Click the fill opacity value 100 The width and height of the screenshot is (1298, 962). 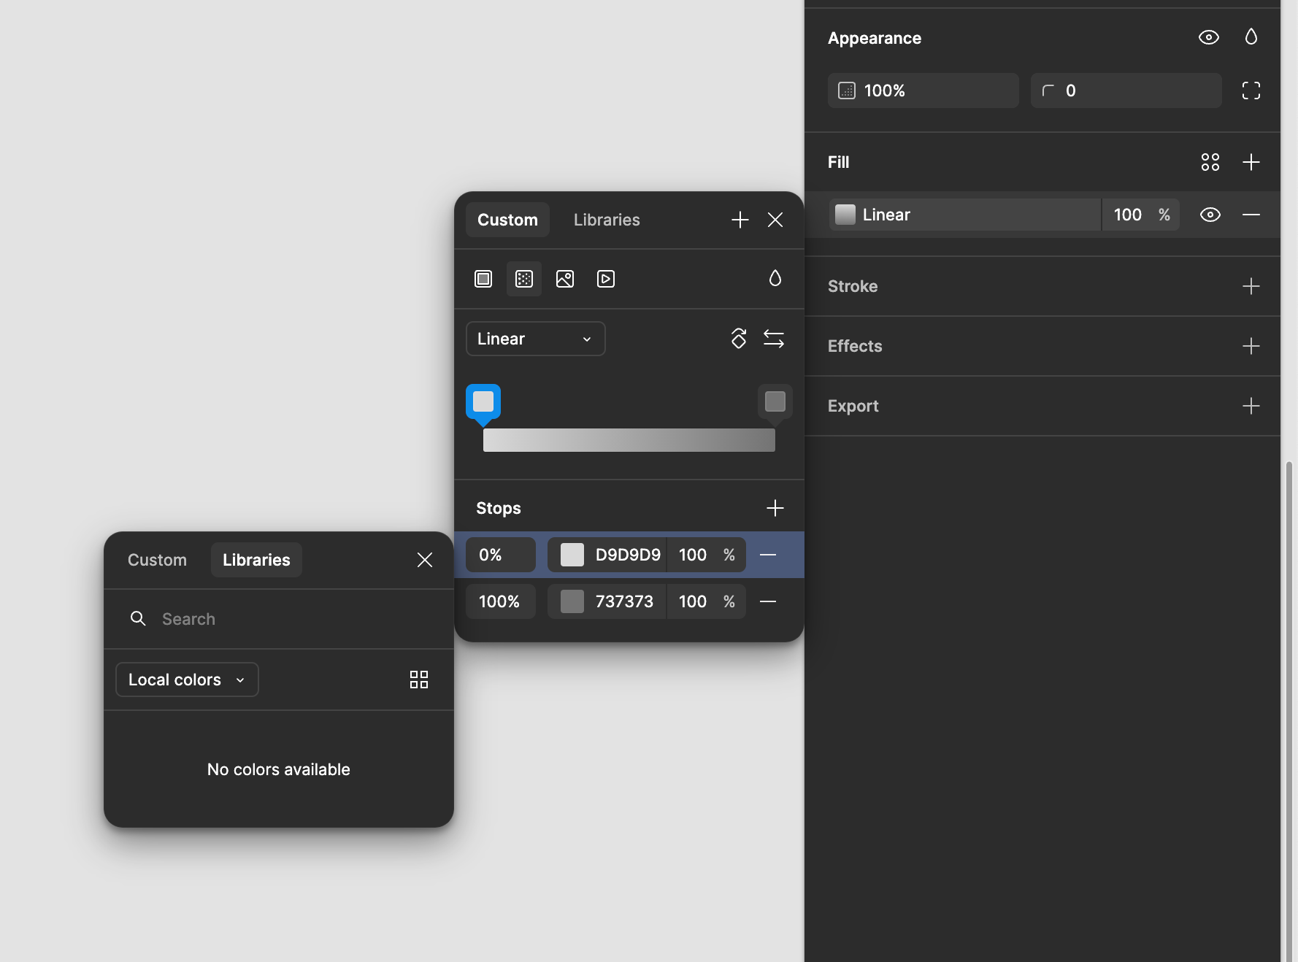tap(1127, 215)
